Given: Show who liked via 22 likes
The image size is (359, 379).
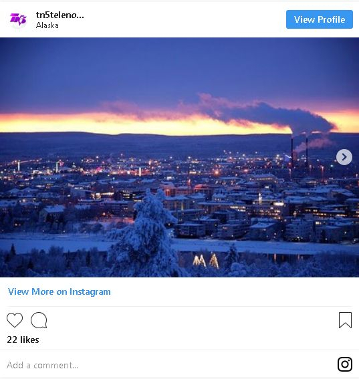Looking at the screenshot, I should pyautogui.click(x=23, y=340).
